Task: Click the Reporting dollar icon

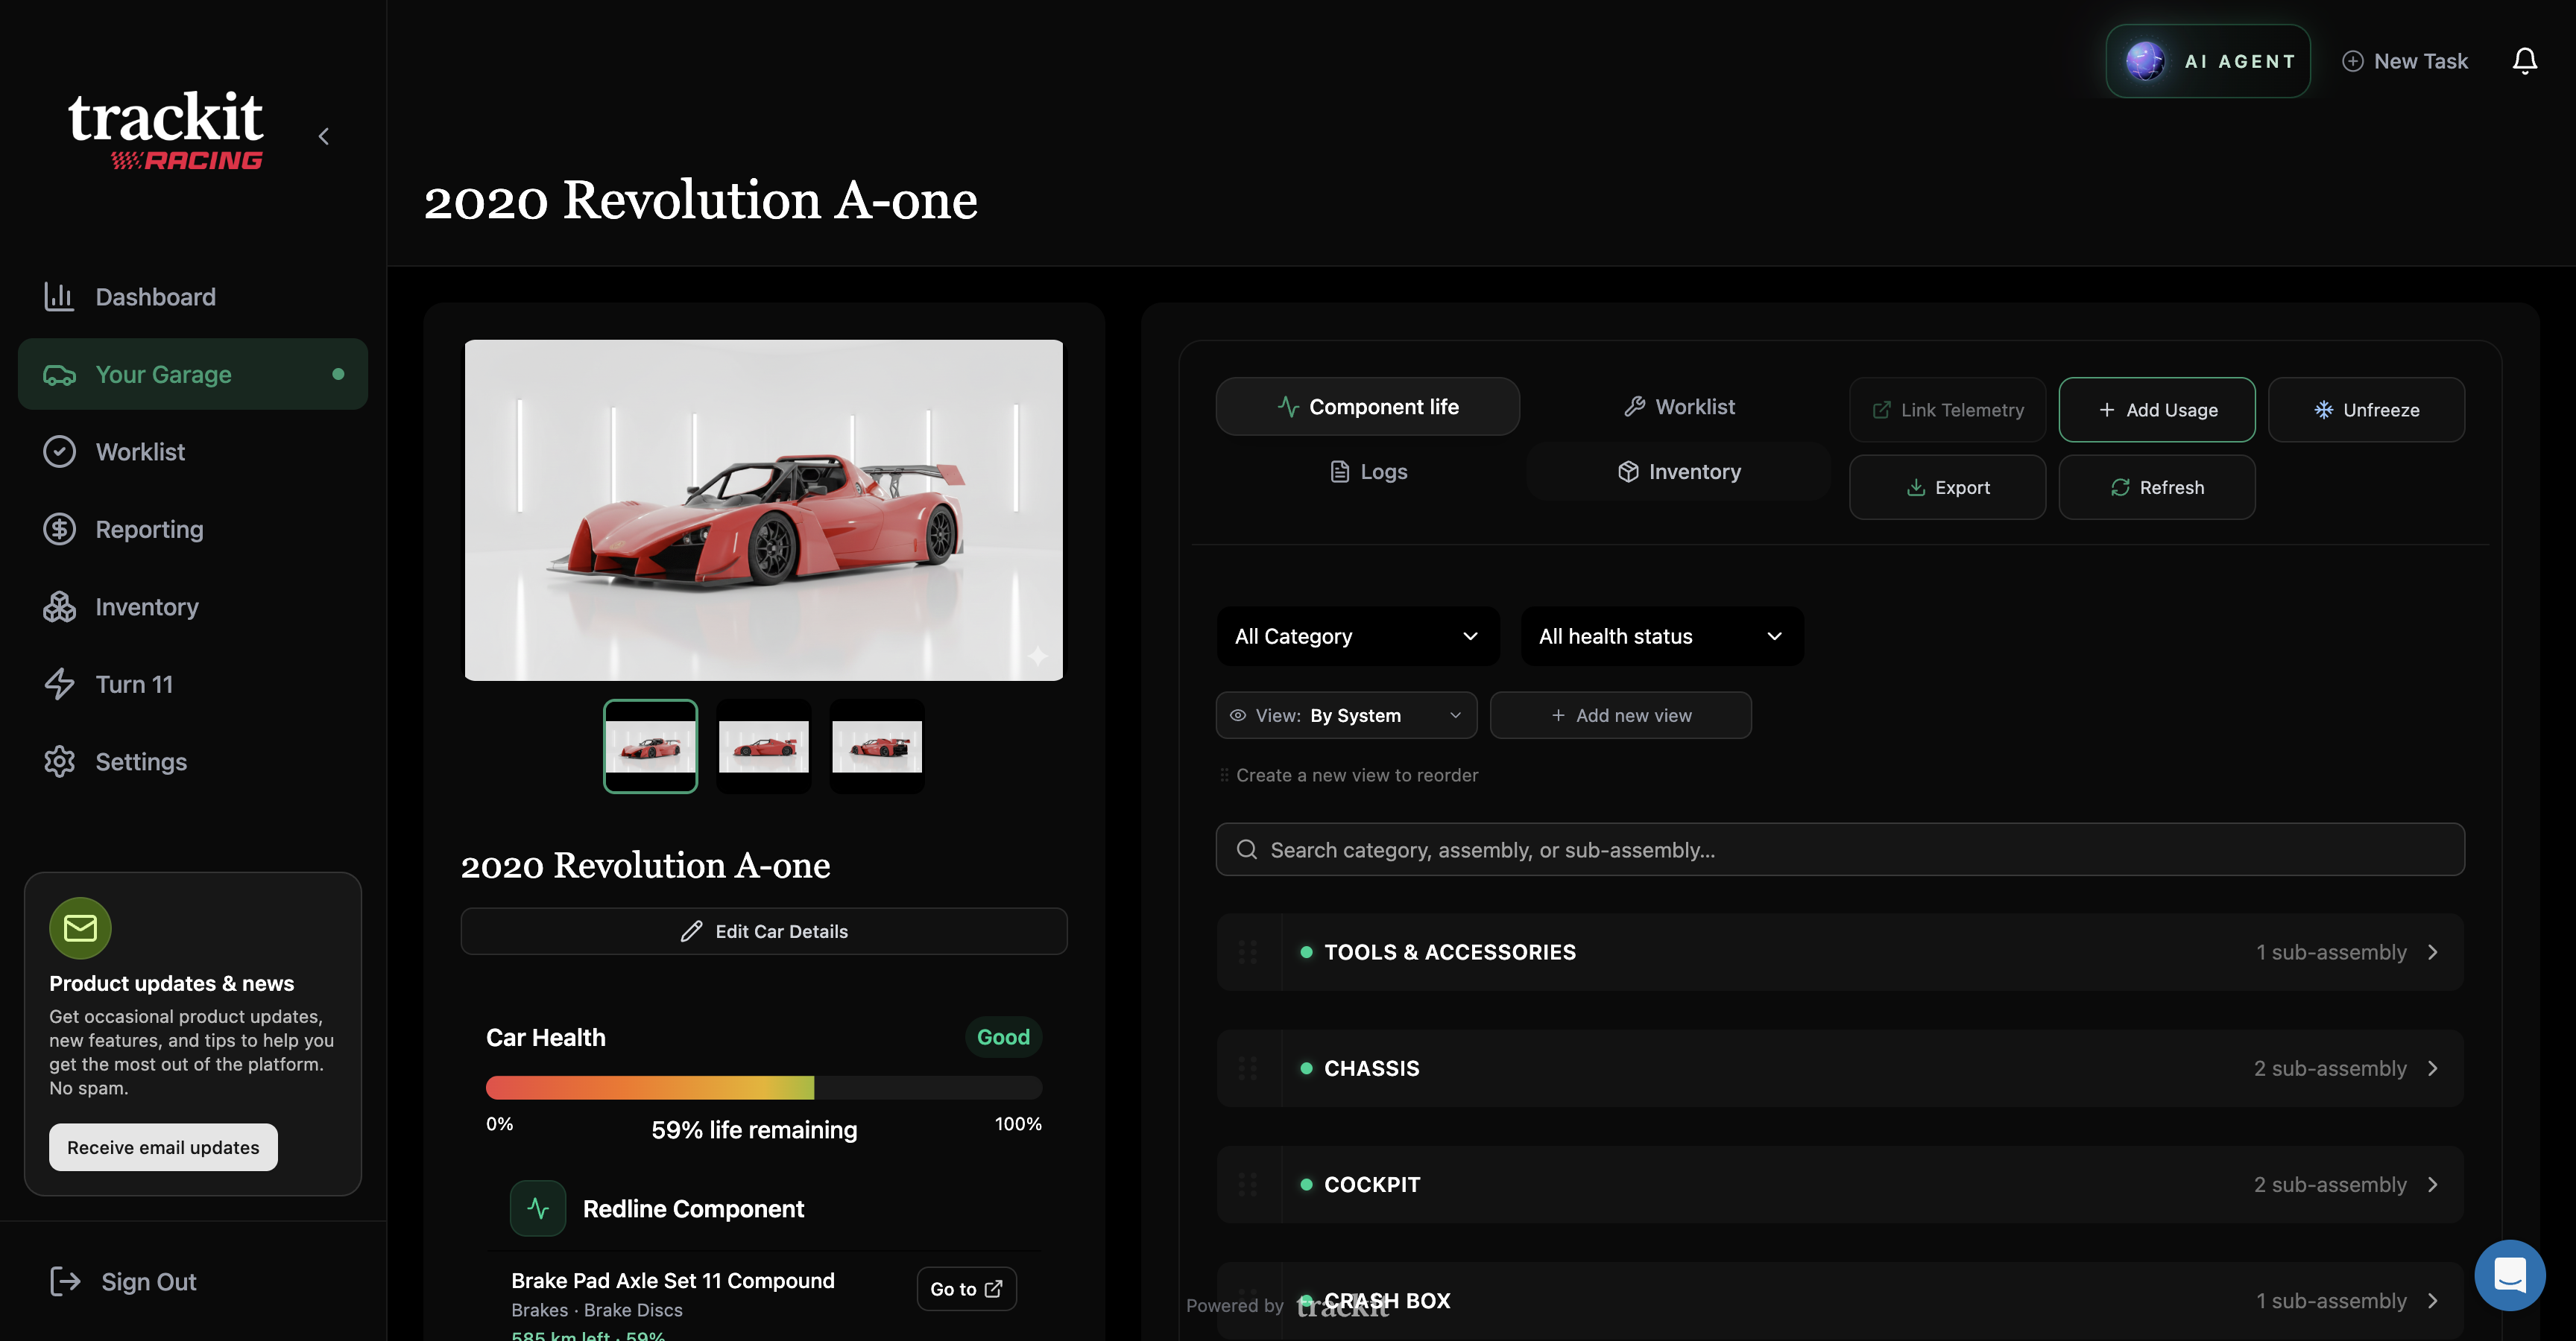Action: coord(59,530)
